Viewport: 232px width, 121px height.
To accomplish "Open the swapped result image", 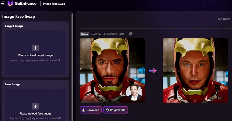I will [x=195, y=71].
